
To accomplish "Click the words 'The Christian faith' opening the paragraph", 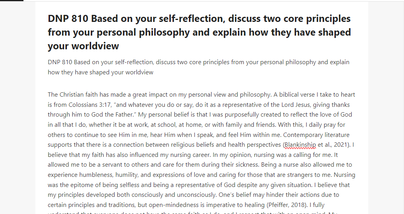I will click(73, 95).
